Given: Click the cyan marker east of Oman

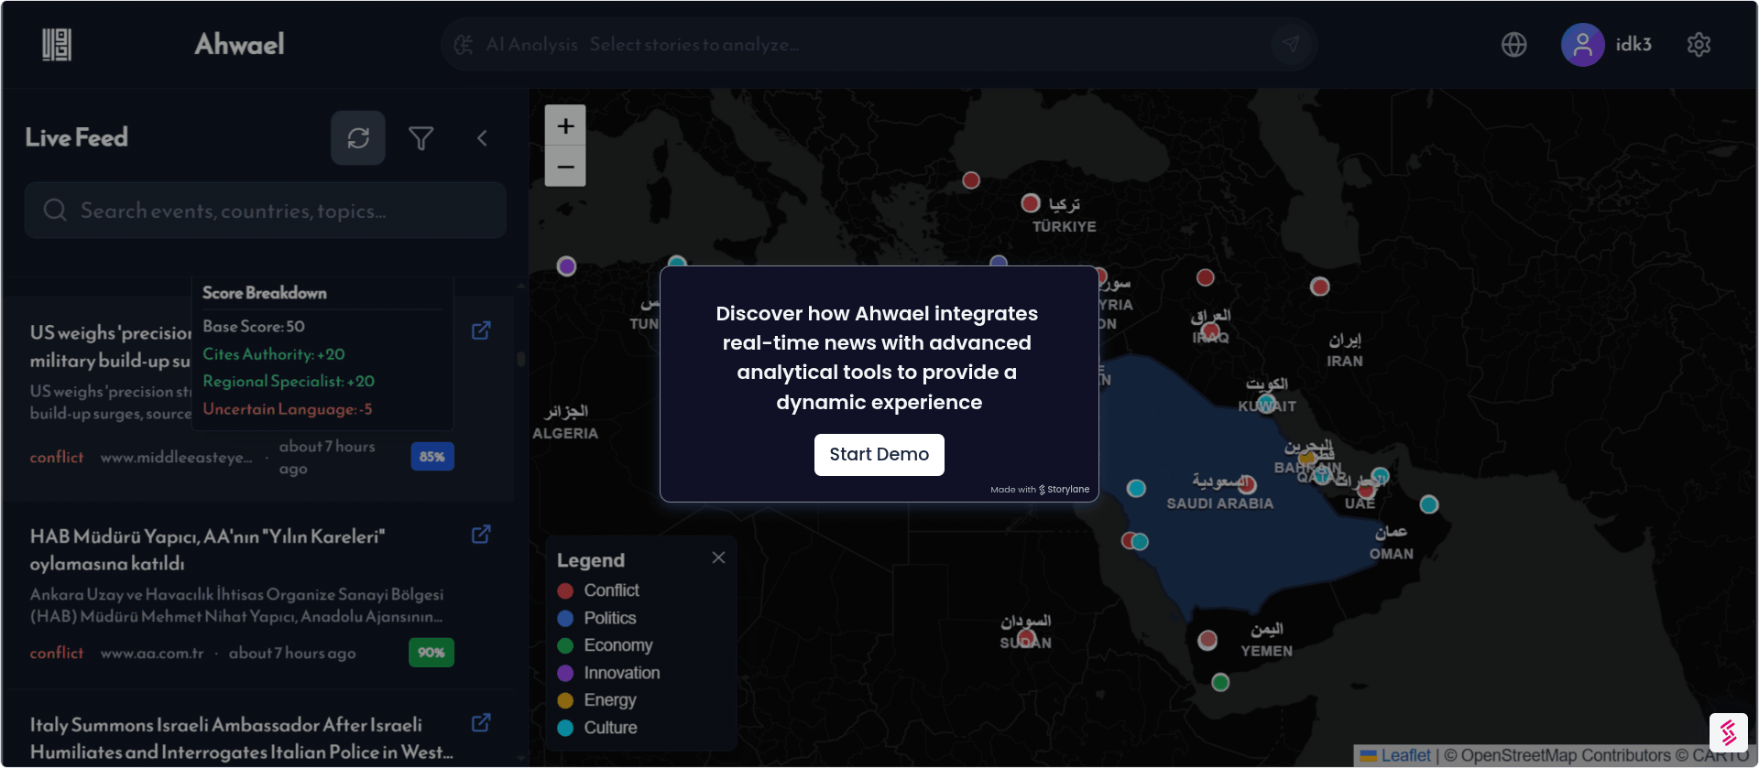Looking at the screenshot, I should pyautogui.click(x=1429, y=504).
